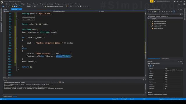
Task: Open the View menu
Action: (12, 4)
